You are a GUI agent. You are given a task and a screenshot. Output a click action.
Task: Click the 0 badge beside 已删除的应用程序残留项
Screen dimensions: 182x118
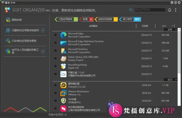click(43, 30)
